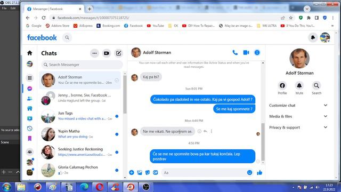Open AliExpress bookmark
This screenshot has height=192, width=341.
[83, 26]
